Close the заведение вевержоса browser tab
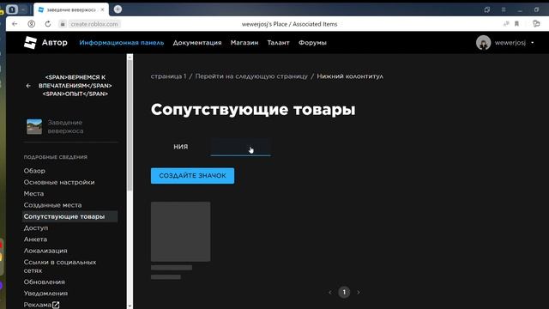Screen dimensions: 549x309 (102, 9)
